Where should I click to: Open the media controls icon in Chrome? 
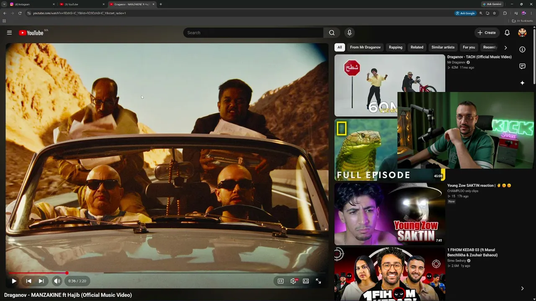click(x=516, y=13)
